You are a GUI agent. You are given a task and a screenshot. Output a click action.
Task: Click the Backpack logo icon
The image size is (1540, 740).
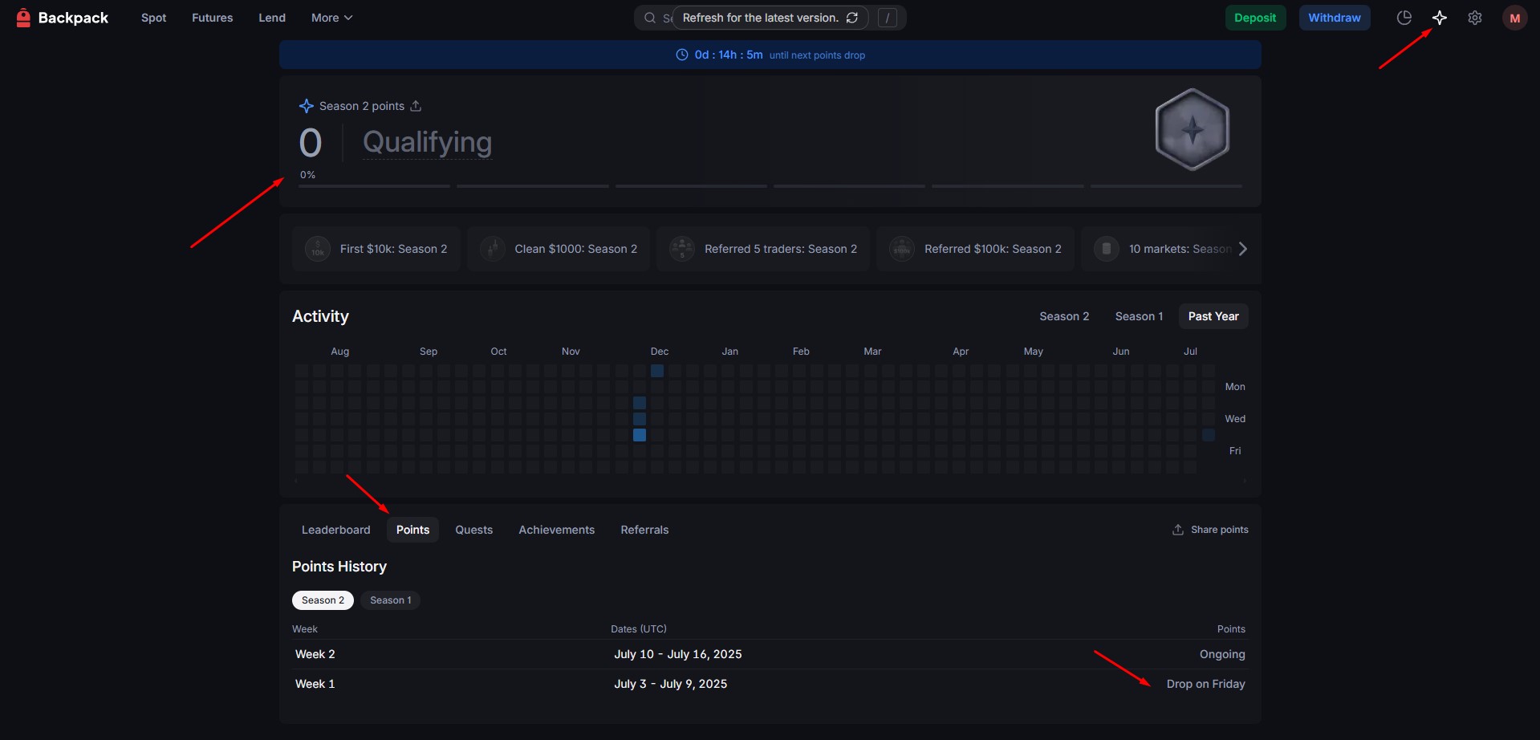click(23, 18)
